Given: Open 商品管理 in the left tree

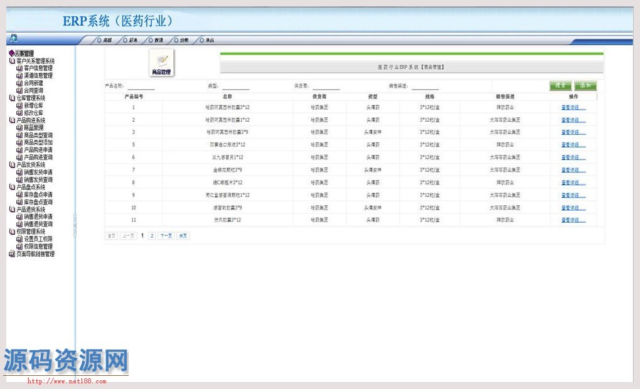Looking at the screenshot, I should click(33, 128).
